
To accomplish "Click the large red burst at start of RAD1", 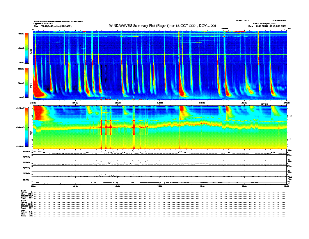I will click(x=38, y=90).
